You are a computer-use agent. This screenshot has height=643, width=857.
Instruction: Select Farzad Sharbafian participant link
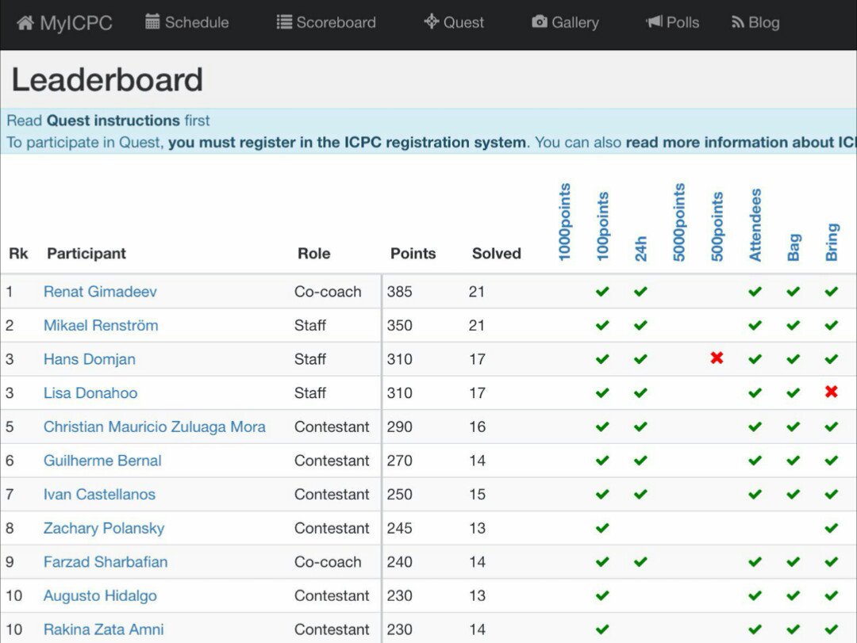point(106,561)
